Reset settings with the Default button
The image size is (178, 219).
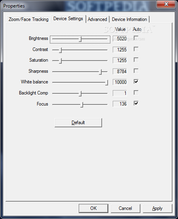pos(78,123)
